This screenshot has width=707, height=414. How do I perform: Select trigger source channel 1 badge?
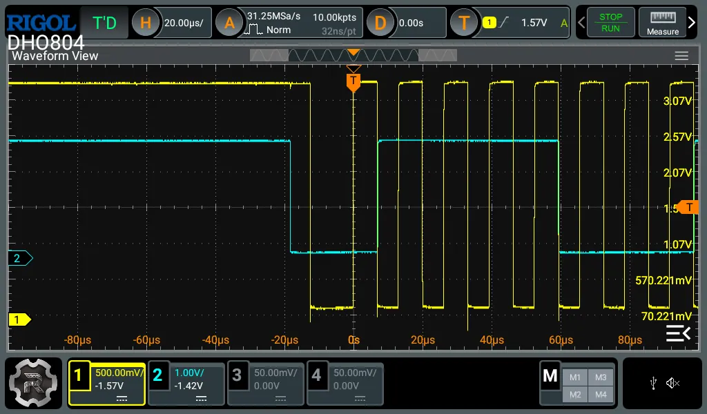(x=490, y=22)
